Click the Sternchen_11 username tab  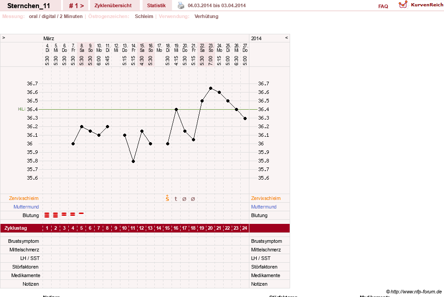click(x=29, y=6)
